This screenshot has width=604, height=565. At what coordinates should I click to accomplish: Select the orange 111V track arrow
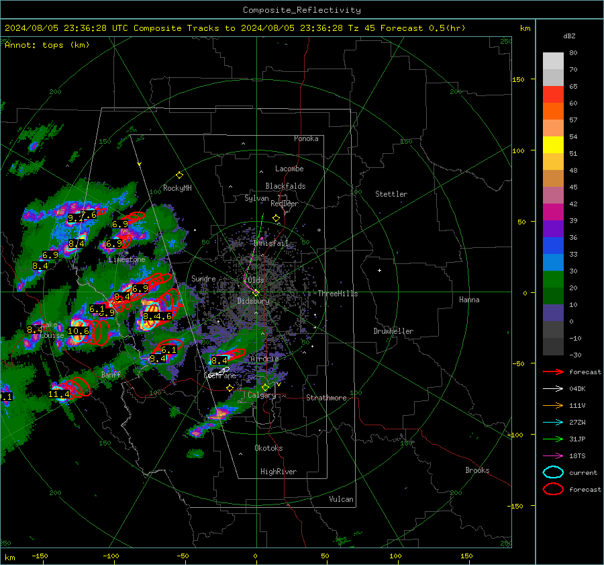click(553, 405)
